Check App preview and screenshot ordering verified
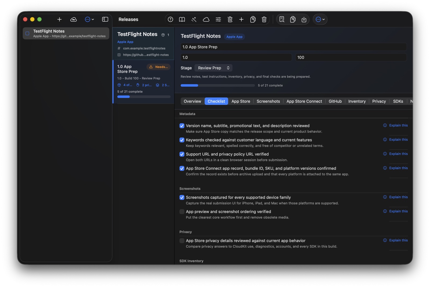430x287 pixels. point(182,212)
